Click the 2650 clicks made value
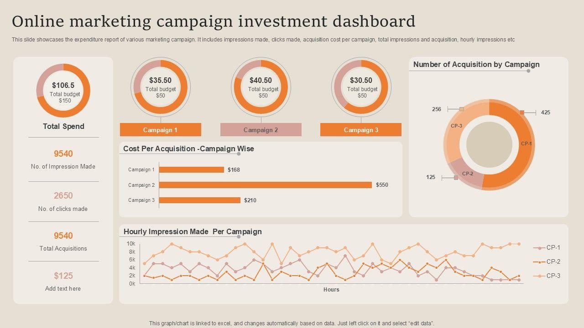The width and height of the screenshot is (584, 328). tap(63, 196)
